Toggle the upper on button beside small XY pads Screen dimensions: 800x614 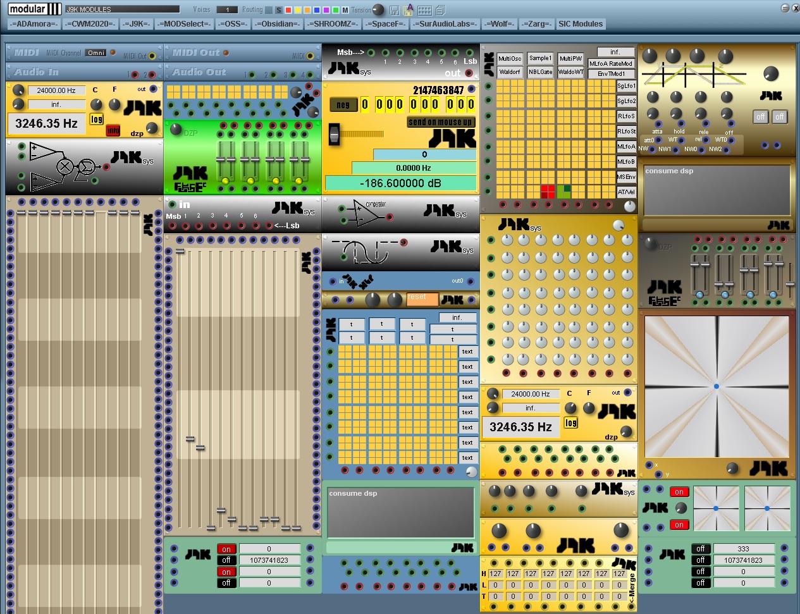coord(679,492)
